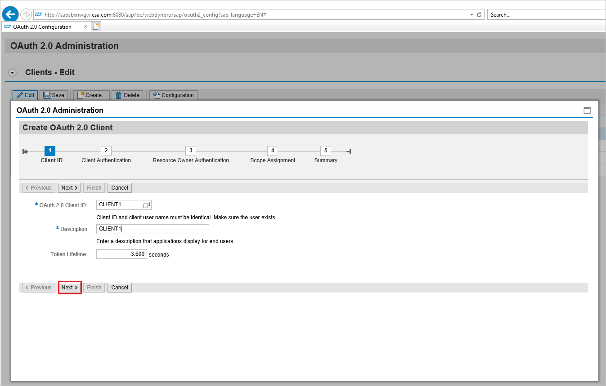This screenshot has width=606, height=386.
Task: Click the Save icon on the toolbar
Action: pyautogui.click(x=46, y=95)
